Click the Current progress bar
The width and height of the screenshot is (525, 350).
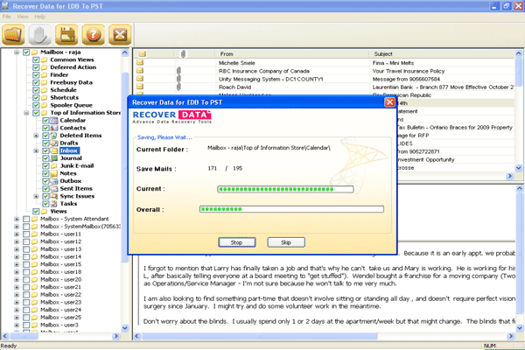(284, 188)
